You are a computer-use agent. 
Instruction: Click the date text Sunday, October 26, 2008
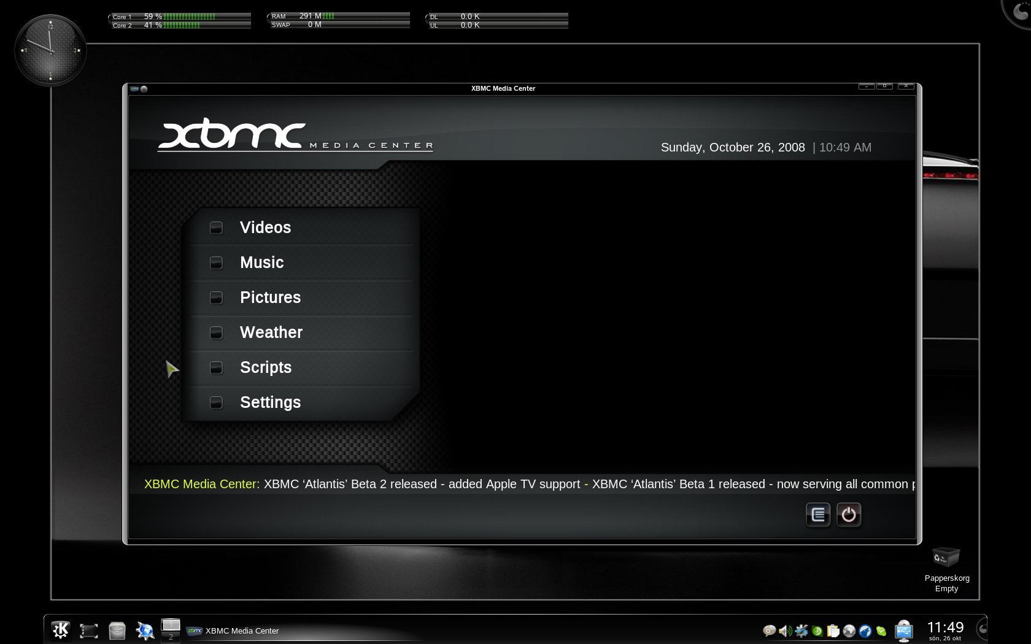tap(733, 147)
